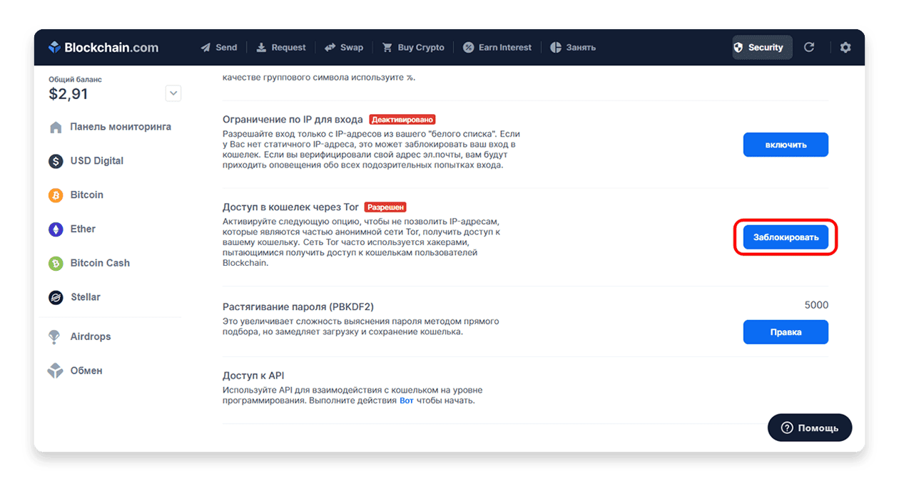Click the Earn Interest percent icon

[468, 48]
